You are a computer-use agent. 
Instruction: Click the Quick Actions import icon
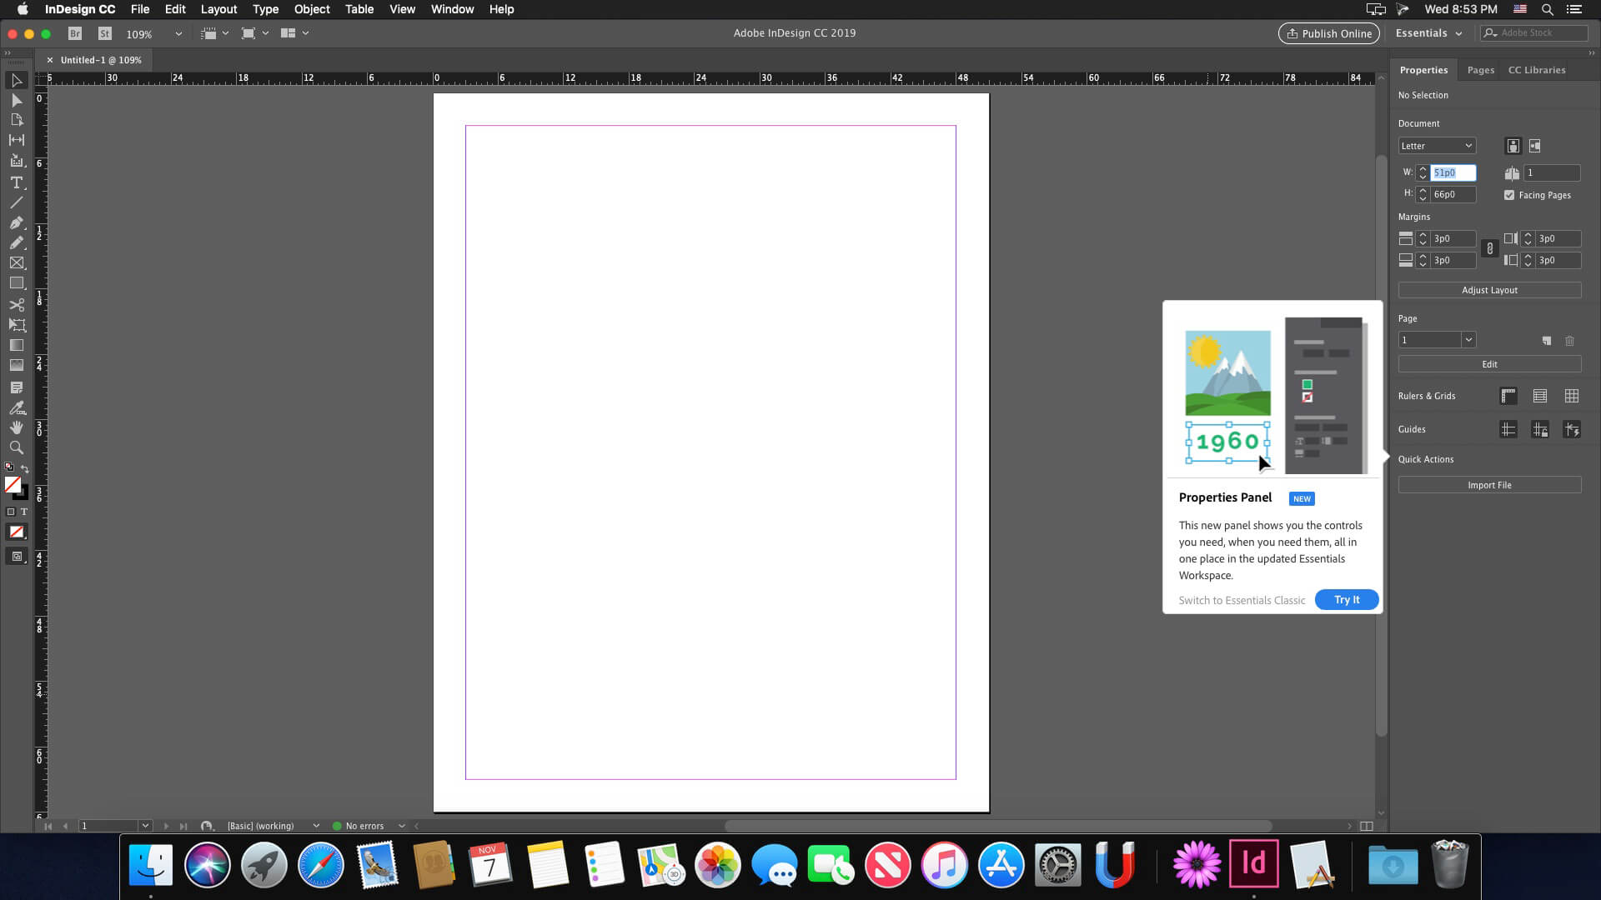click(x=1488, y=485)
